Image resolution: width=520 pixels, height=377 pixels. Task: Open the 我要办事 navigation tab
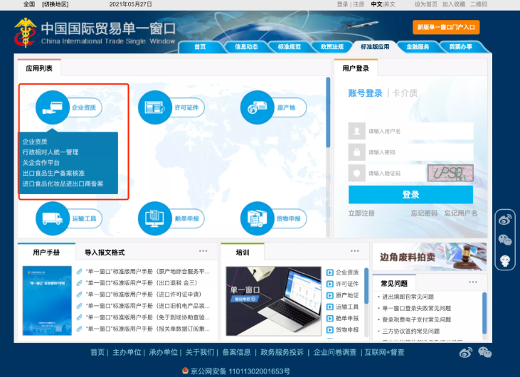tap(461, 47)
